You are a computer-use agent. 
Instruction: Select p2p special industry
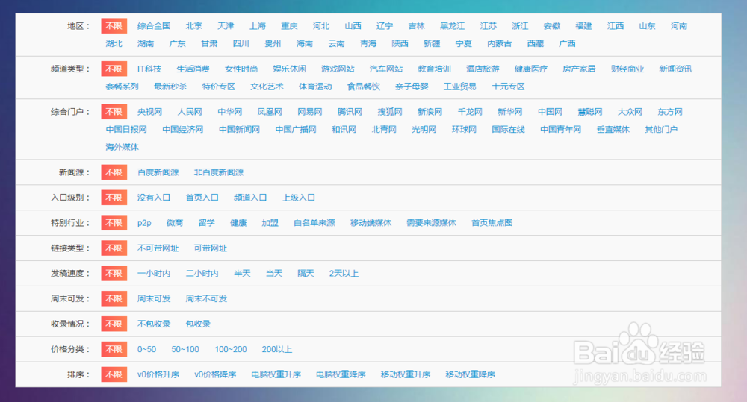(144, 223)
